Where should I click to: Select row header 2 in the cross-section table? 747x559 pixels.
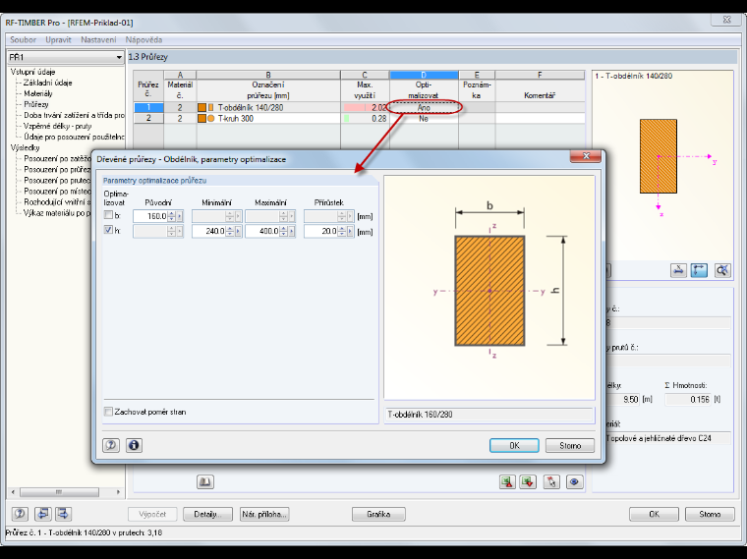click(x=148, y=118)
